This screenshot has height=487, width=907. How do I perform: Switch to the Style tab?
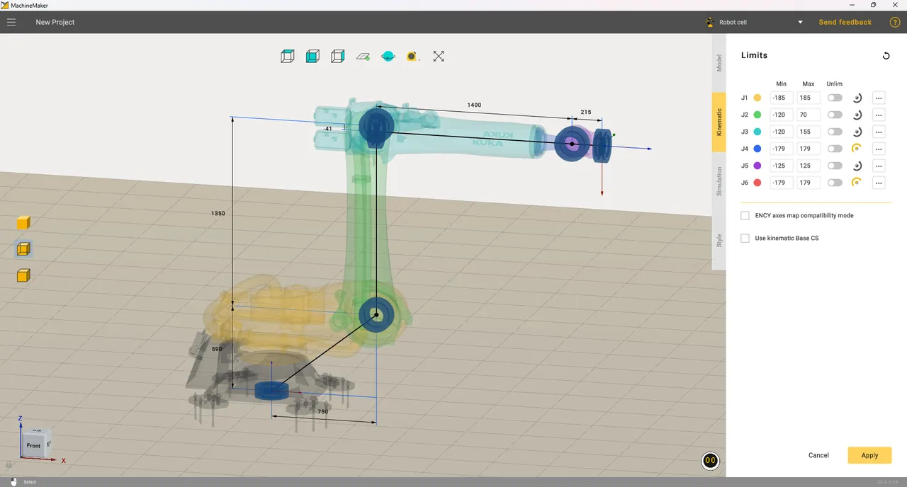[719, 241]
